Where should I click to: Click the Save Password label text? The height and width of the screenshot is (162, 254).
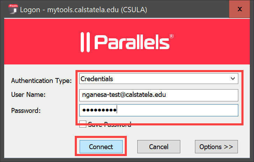coord(110,124)
